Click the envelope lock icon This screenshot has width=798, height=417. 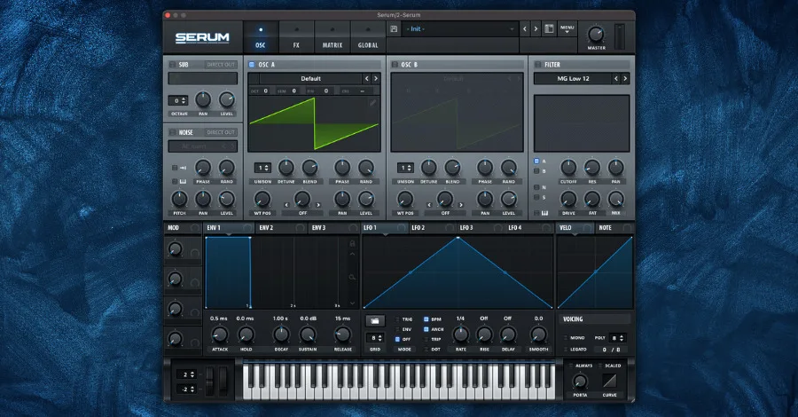click(352, 243)
